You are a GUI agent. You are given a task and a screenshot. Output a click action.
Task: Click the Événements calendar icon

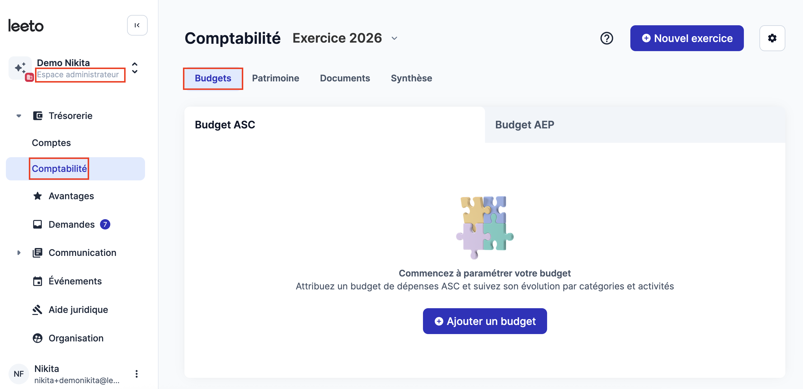pyautogui.click(x=38, y=281)
